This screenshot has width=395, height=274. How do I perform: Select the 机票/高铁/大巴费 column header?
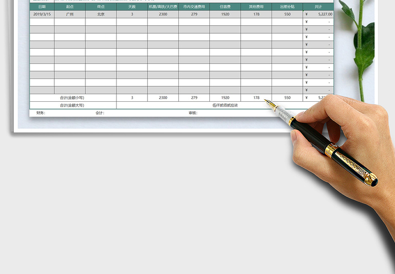(x=163, y=7)
